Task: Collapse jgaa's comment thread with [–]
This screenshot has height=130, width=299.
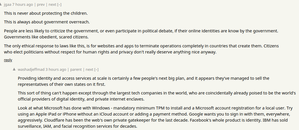Action: coord(59,4)
